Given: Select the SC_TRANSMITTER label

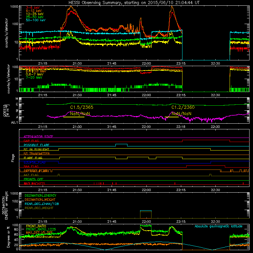Looking at the screenshot, I should coord(36,154).
